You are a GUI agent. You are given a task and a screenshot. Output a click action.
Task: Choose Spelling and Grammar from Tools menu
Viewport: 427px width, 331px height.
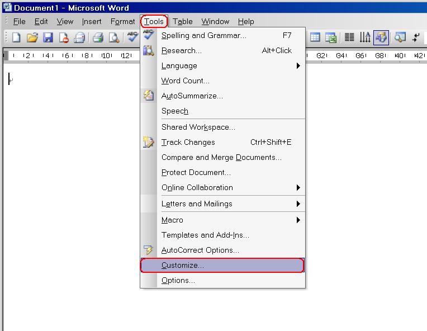223,35
